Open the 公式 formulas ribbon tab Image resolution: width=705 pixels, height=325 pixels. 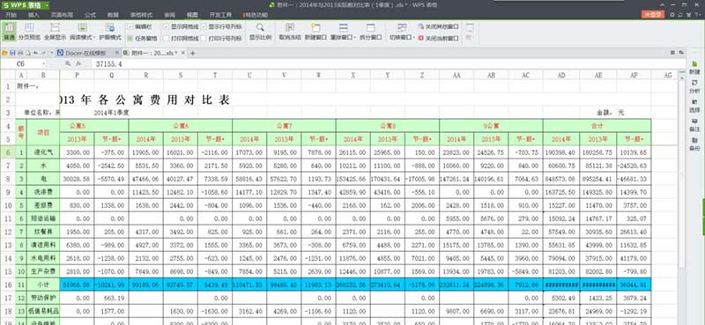tap(90, 15)
